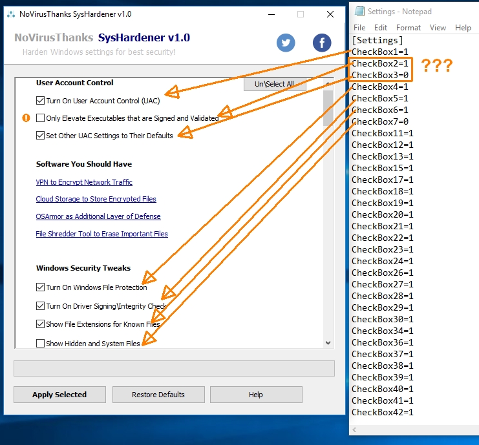Screen dimensions: 479x445
Task: Open the Help menu in Notepad
Action: (x=463, y=28)
